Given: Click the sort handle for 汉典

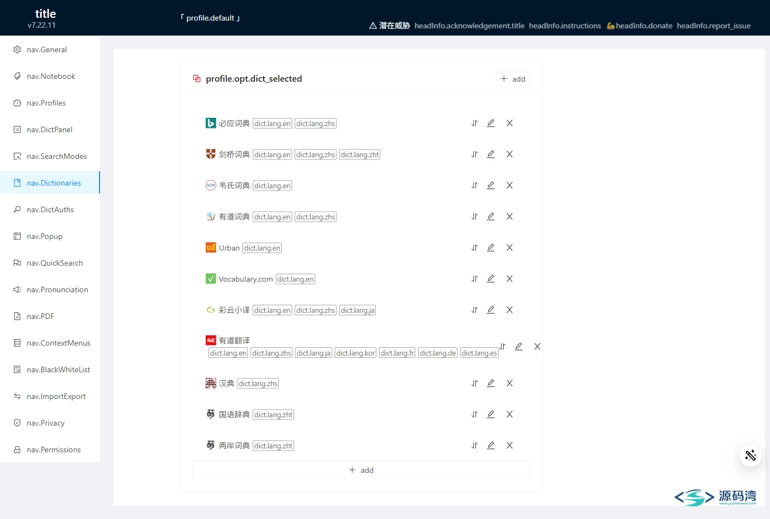Looking at the screenshot, I should click(x=474, y=383).
